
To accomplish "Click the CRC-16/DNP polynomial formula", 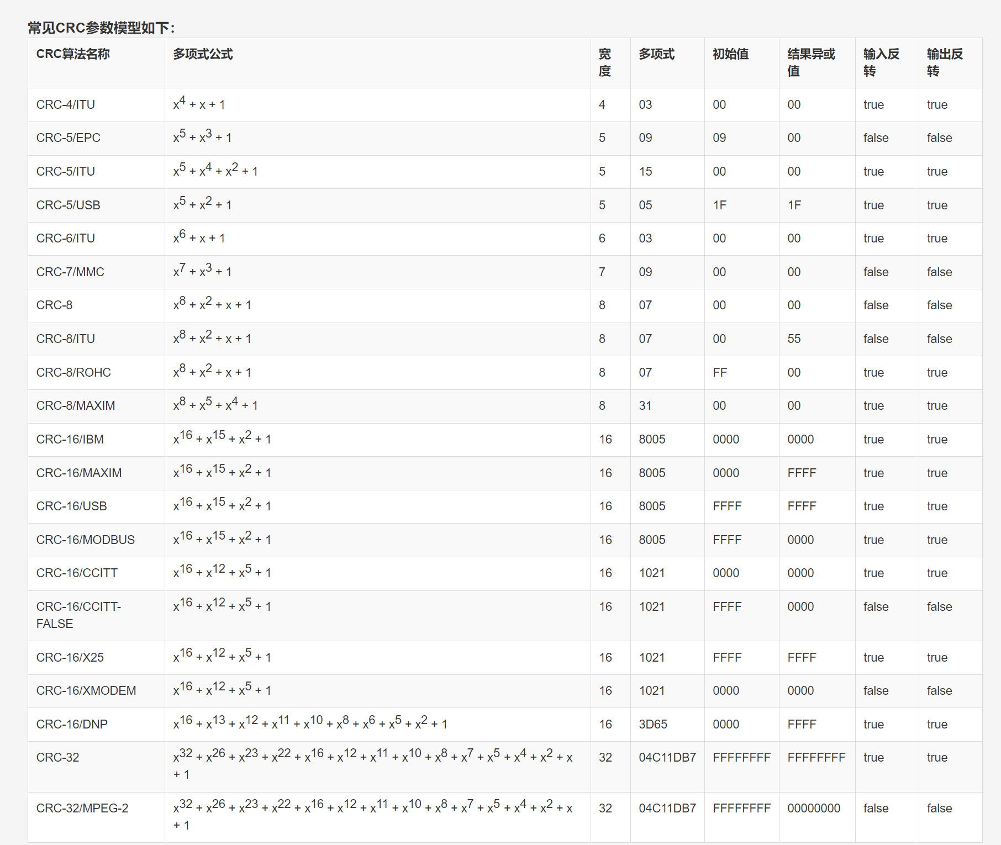I will [310, 723].
